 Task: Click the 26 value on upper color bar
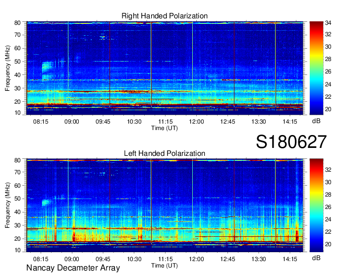click(x=328, y=71)
